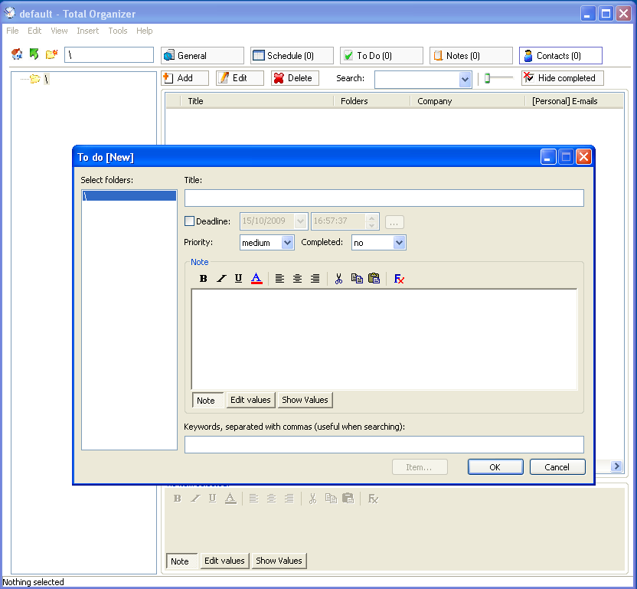The width and height of the screenshot is (637, 589).
Task: Click Italic icon in main window note pane
Action: pos(195,499)
